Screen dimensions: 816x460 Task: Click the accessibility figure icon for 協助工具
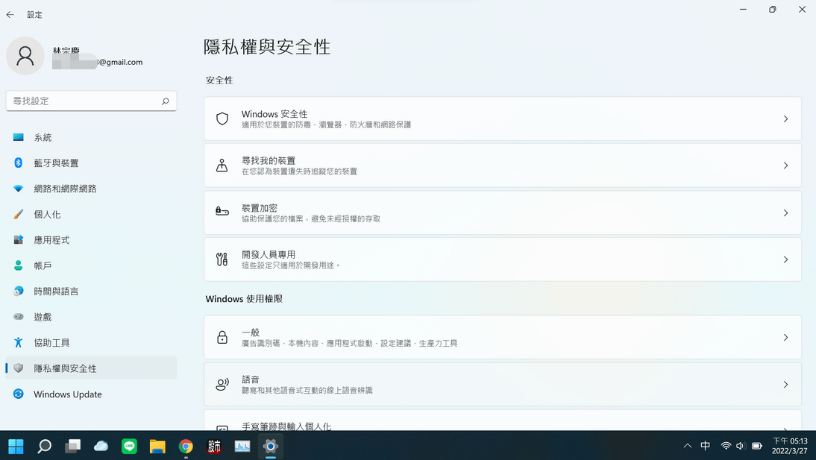point(18,342)
